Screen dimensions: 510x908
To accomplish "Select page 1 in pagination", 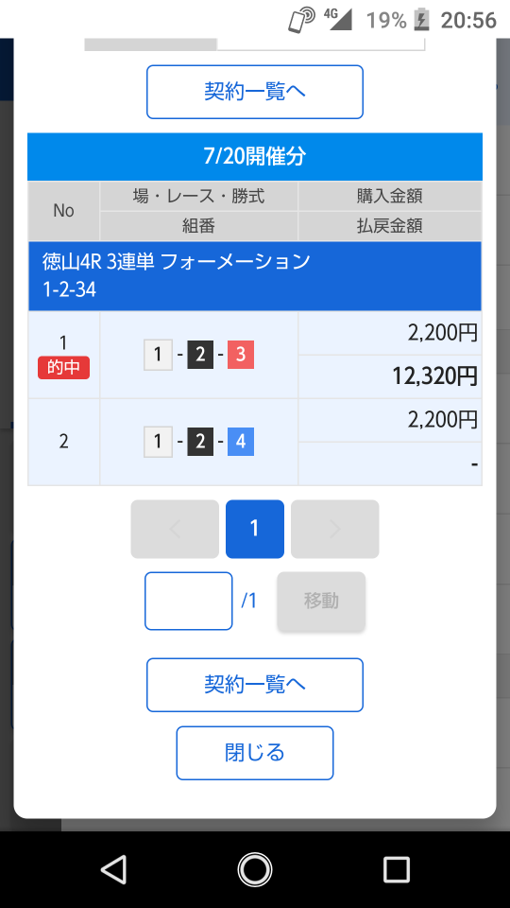I will 254,529.
